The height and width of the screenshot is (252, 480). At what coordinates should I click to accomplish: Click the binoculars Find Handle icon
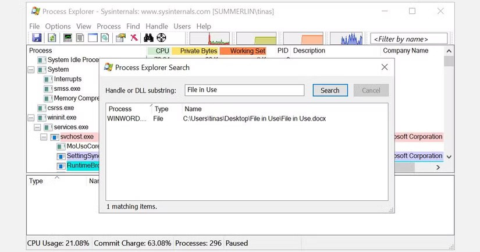(148, 38)
